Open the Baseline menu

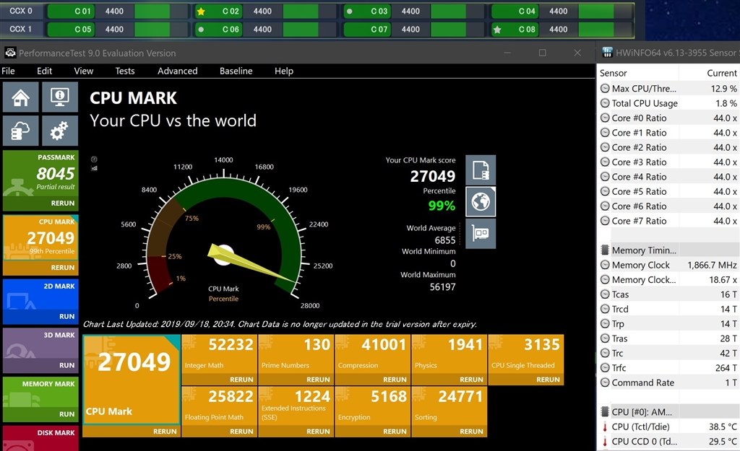pos(236,71)
